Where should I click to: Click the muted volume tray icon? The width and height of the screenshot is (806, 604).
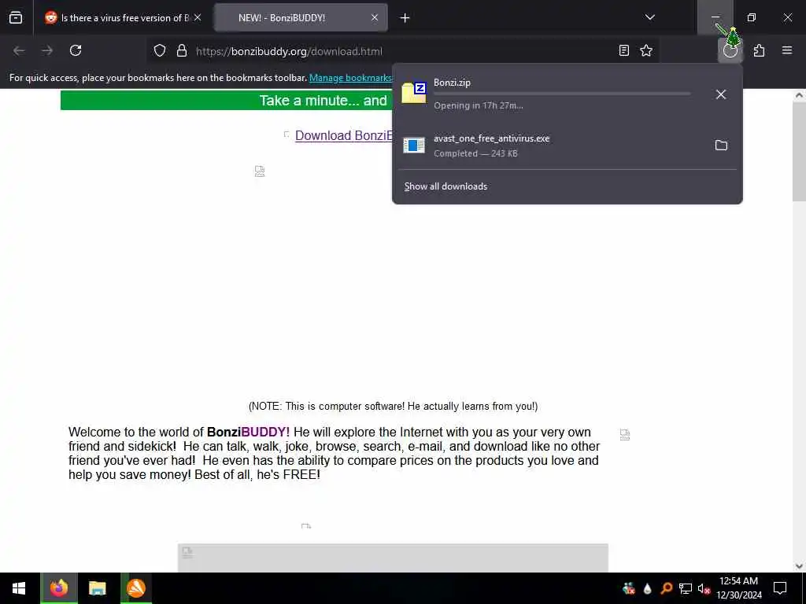(704, 588)
